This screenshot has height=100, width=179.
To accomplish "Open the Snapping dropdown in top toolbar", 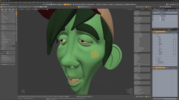I will click(105, 4).
